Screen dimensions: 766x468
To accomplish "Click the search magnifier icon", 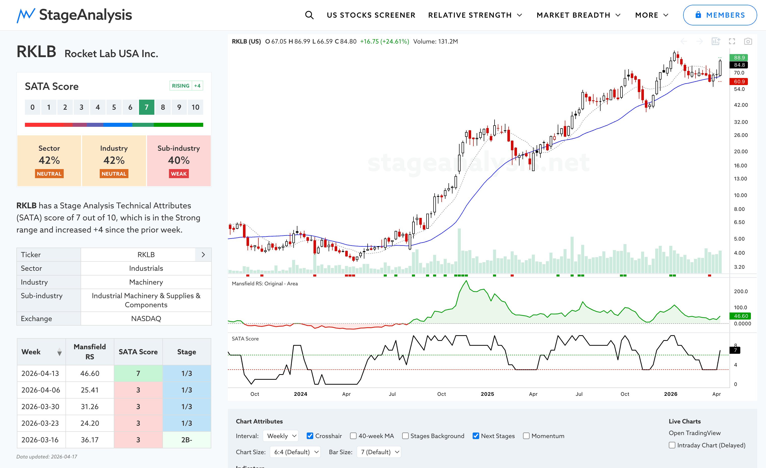I will pos(309,15).
